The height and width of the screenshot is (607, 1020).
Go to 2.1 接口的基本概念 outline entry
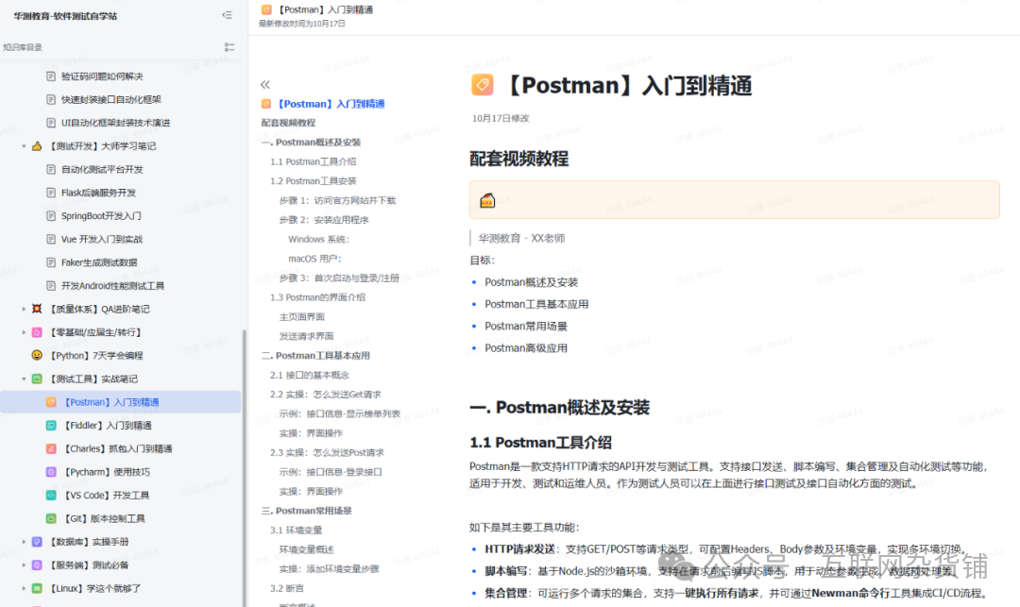tap(310, 375)
